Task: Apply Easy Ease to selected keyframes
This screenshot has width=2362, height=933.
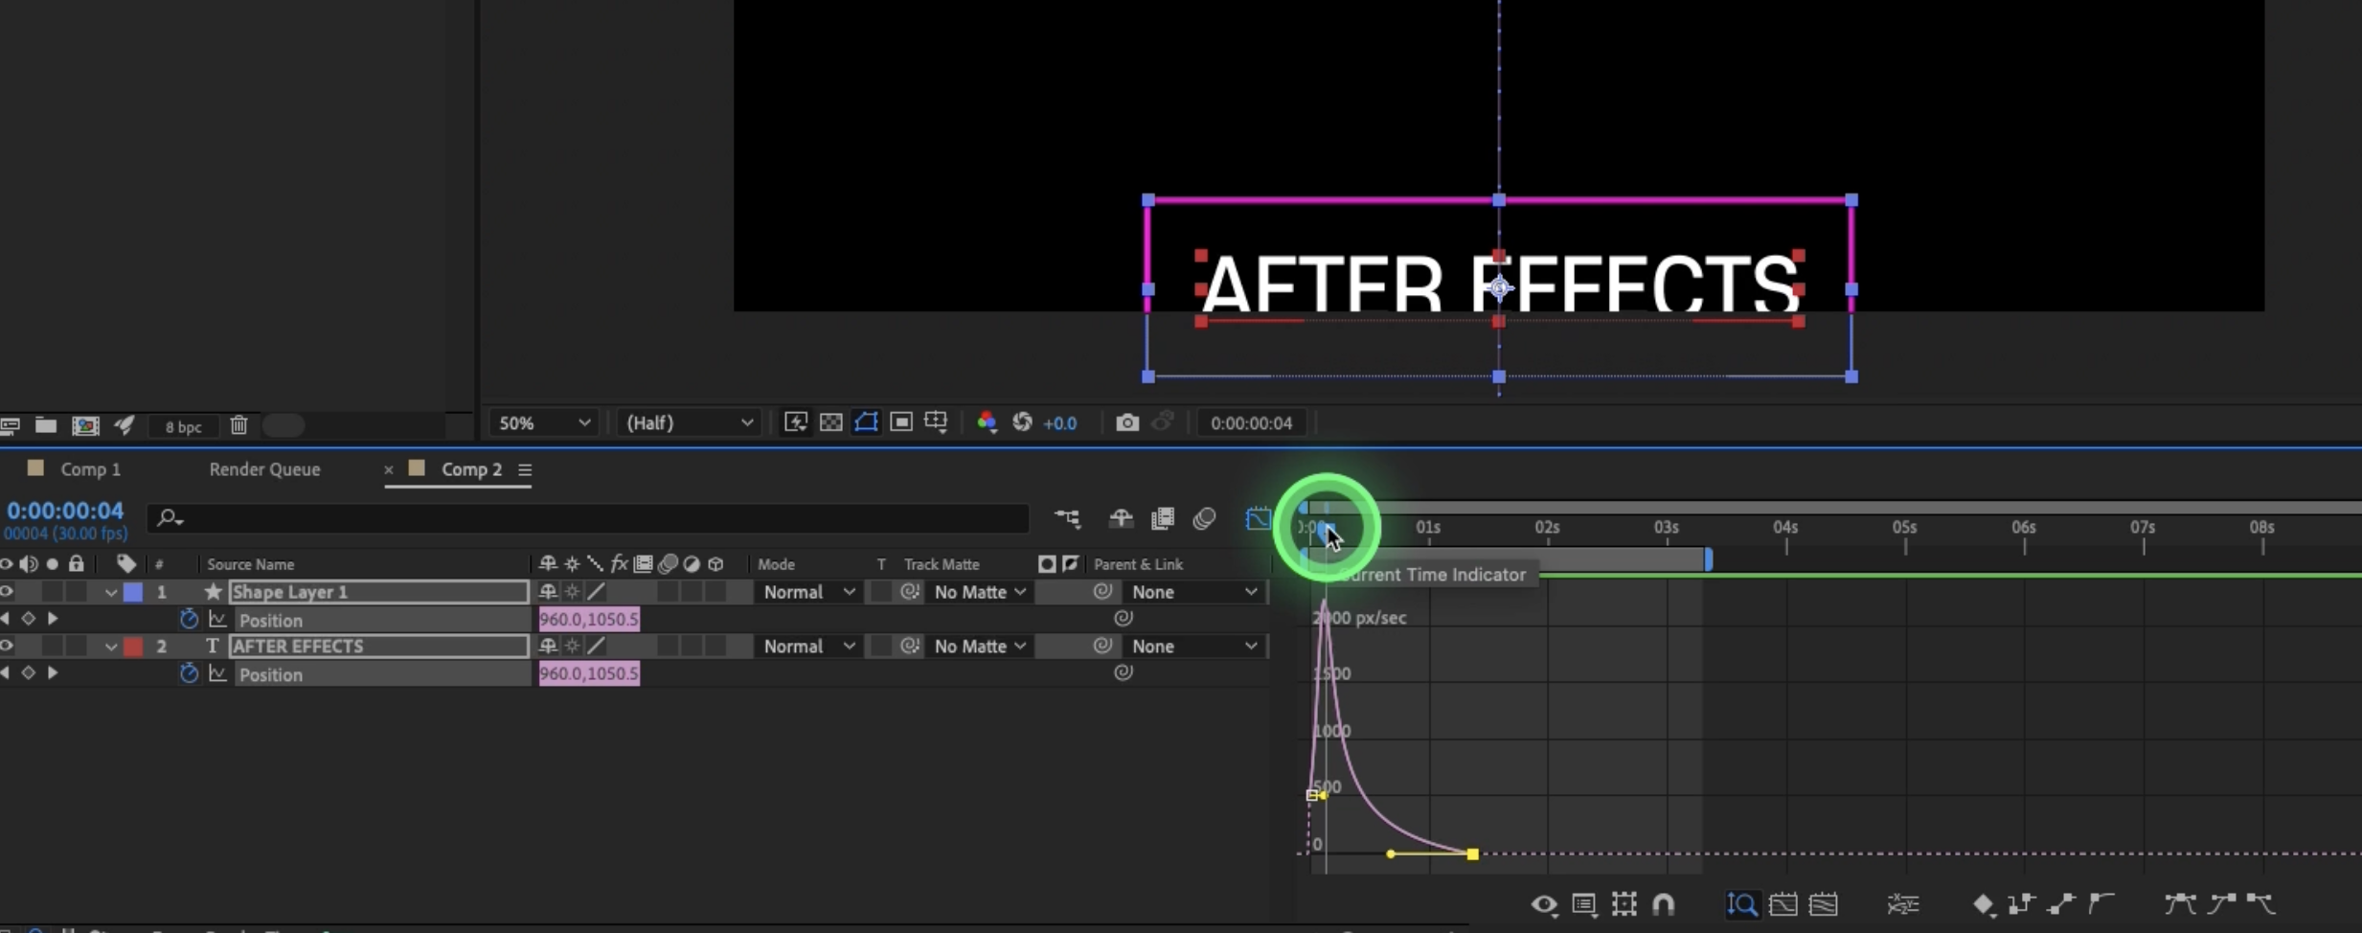Action: tap(2179, 904)
